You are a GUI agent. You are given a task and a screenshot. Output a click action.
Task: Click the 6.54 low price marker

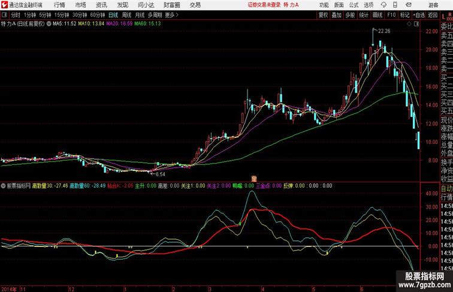tap(161, 174)
